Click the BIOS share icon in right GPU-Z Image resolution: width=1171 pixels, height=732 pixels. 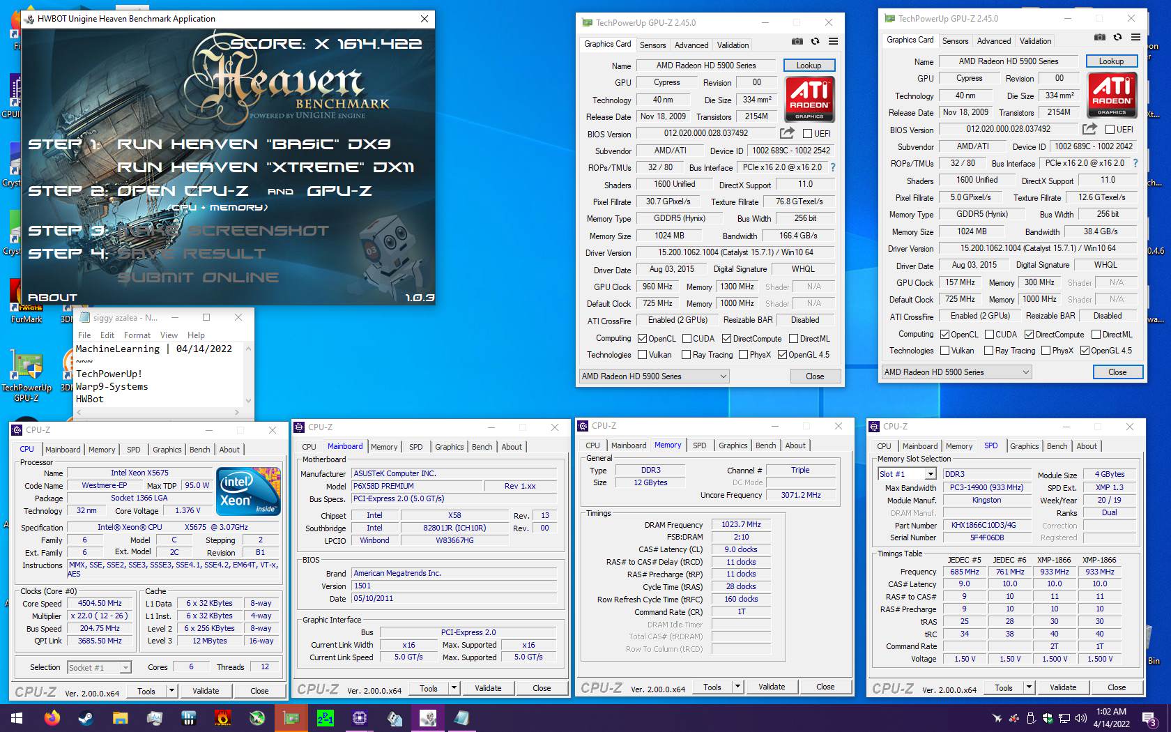(1089, 129)
